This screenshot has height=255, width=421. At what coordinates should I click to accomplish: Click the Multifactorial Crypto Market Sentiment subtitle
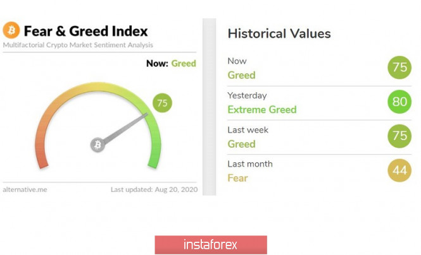78,45
